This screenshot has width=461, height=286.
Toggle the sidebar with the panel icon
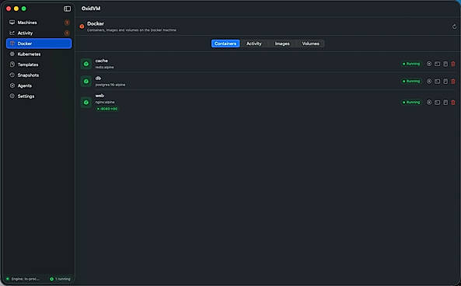pyautogui.click(x=67, y=9)
